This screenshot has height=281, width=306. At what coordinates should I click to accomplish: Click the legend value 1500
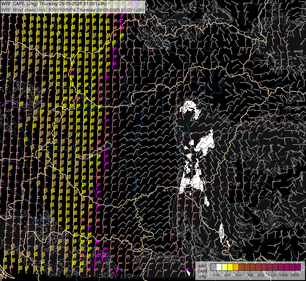(295, 275)
